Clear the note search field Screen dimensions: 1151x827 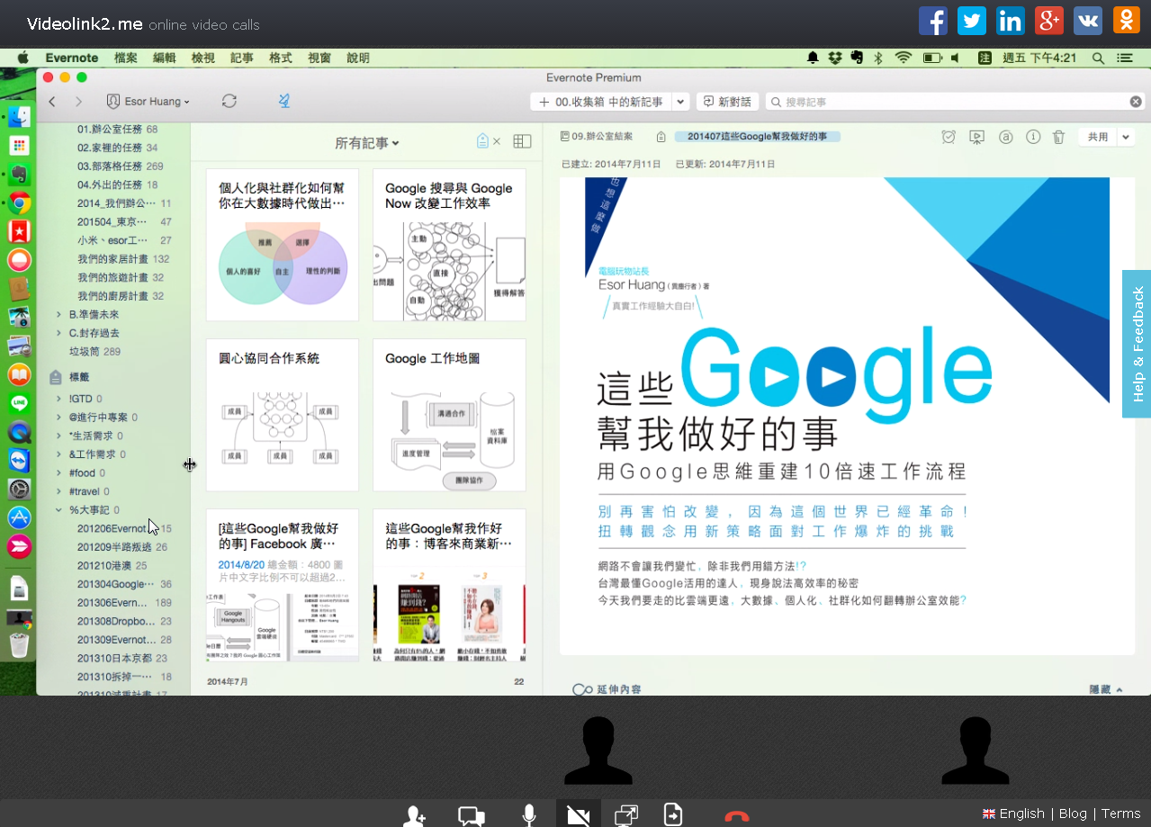pos(1136,102)
